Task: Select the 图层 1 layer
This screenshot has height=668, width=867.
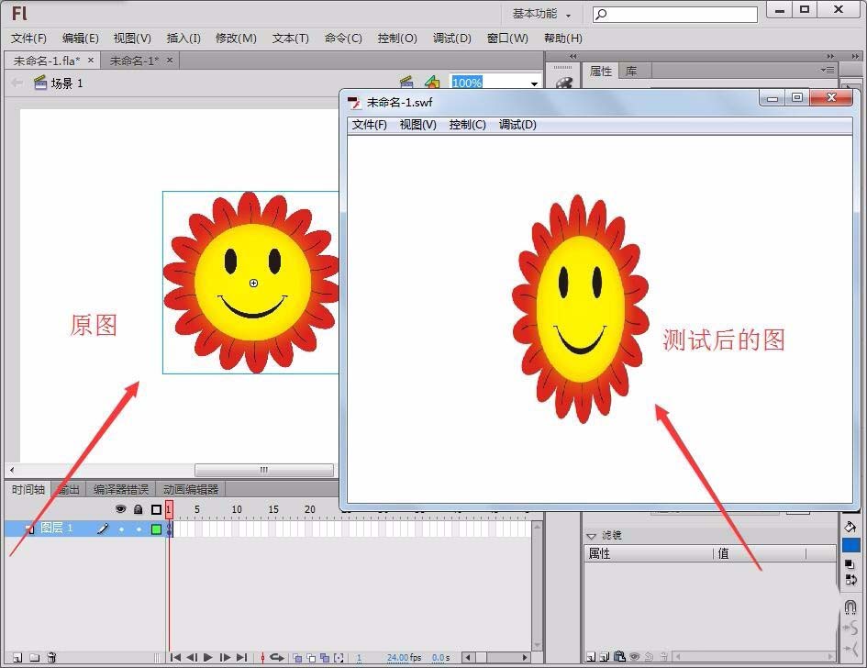Action: click(x=56, y=529)
